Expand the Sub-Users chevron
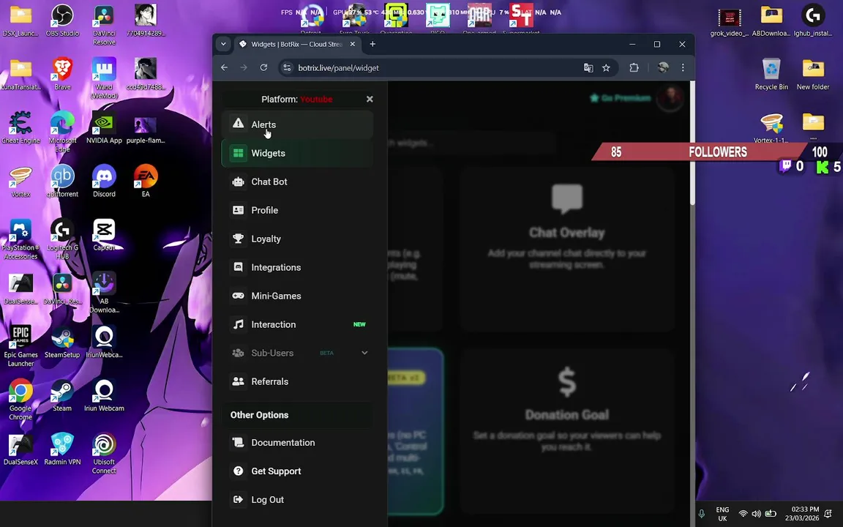843x527 pixels. point(364,353)
